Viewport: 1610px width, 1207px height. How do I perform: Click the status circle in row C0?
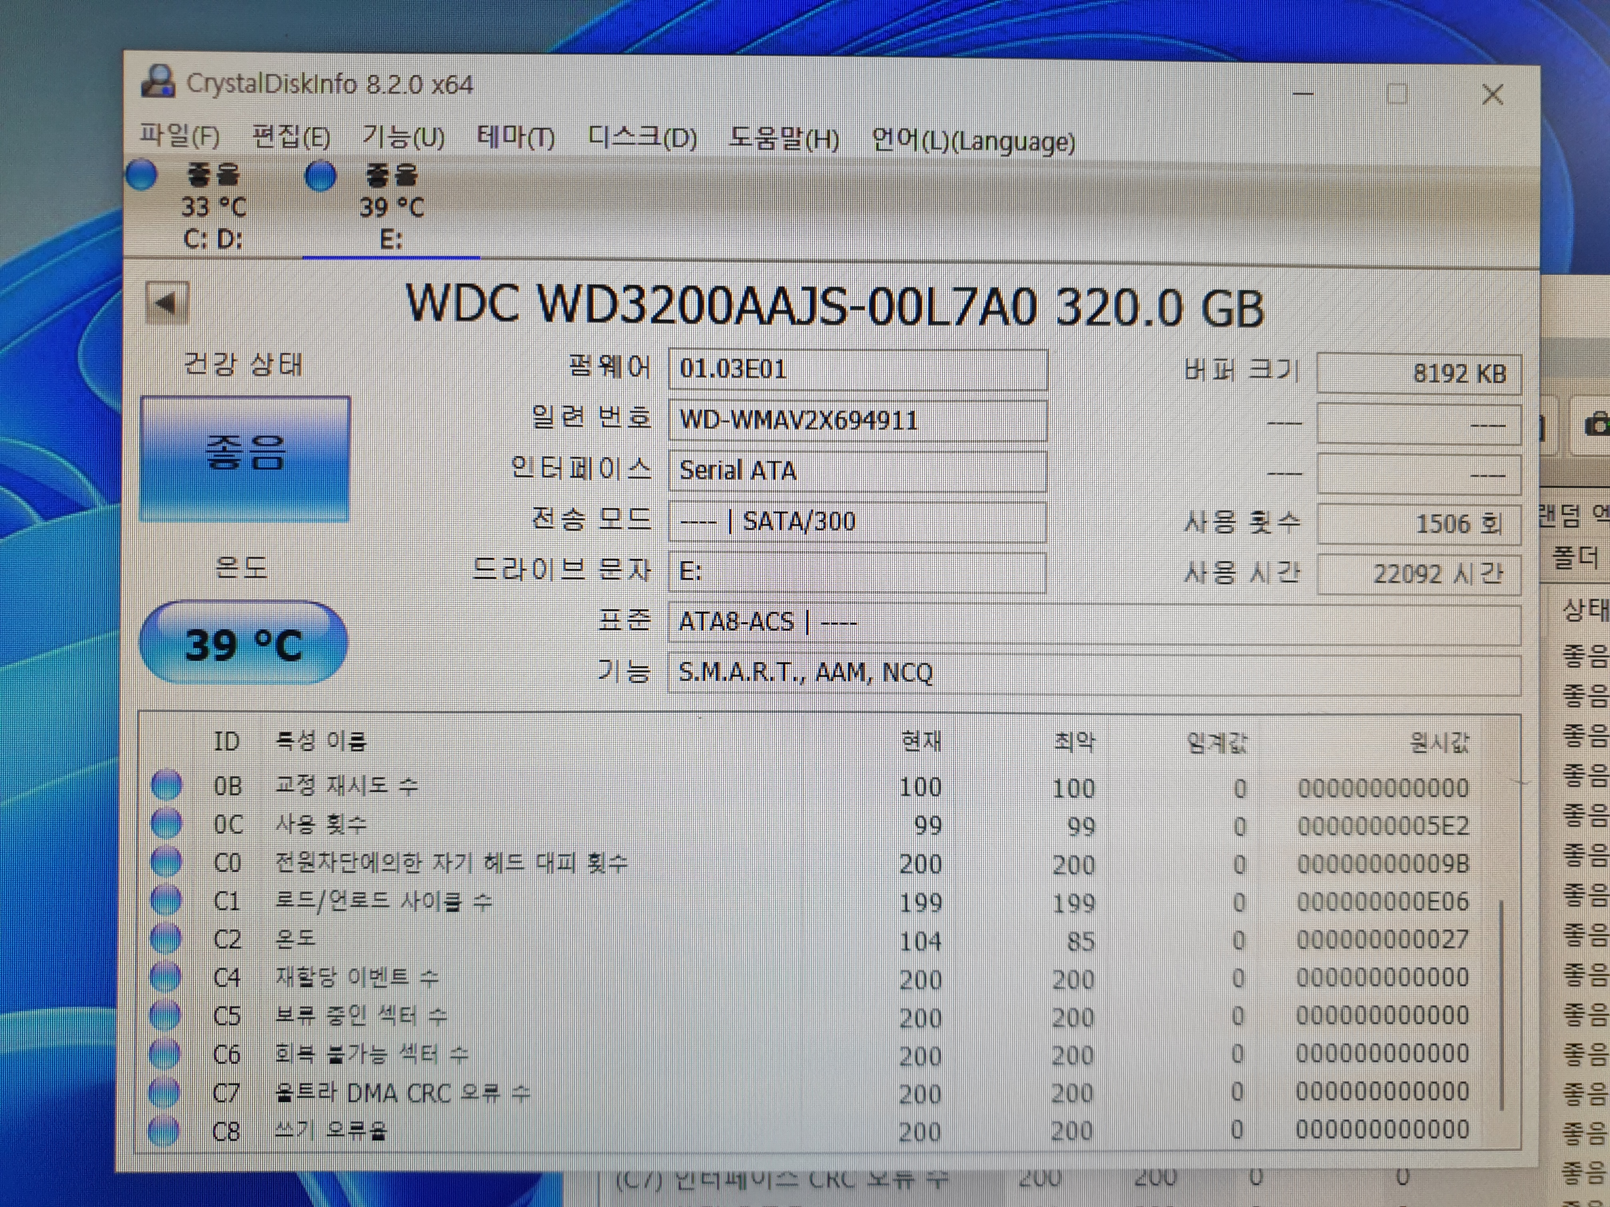tap(165, 862)
